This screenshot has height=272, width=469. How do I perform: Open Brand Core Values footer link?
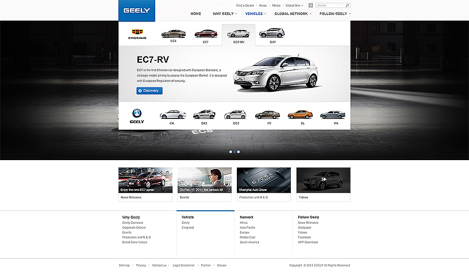(x=135, y=242)
